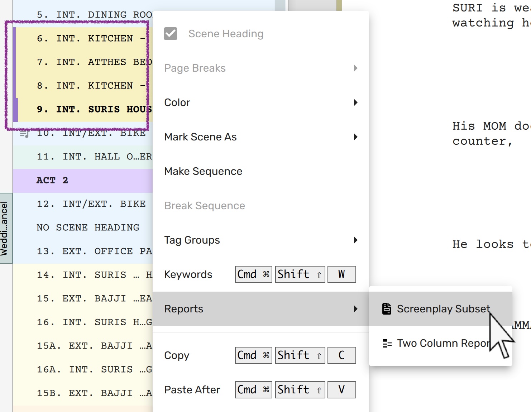
Task: Expand the Mark Scene As submenu arrow
Action: click(355, 137)
